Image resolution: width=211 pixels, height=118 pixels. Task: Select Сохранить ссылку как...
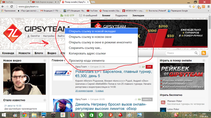[101, 48]
